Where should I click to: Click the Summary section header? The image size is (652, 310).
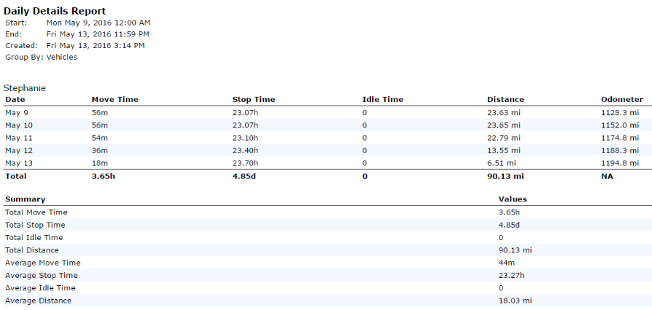coord(26,199)
